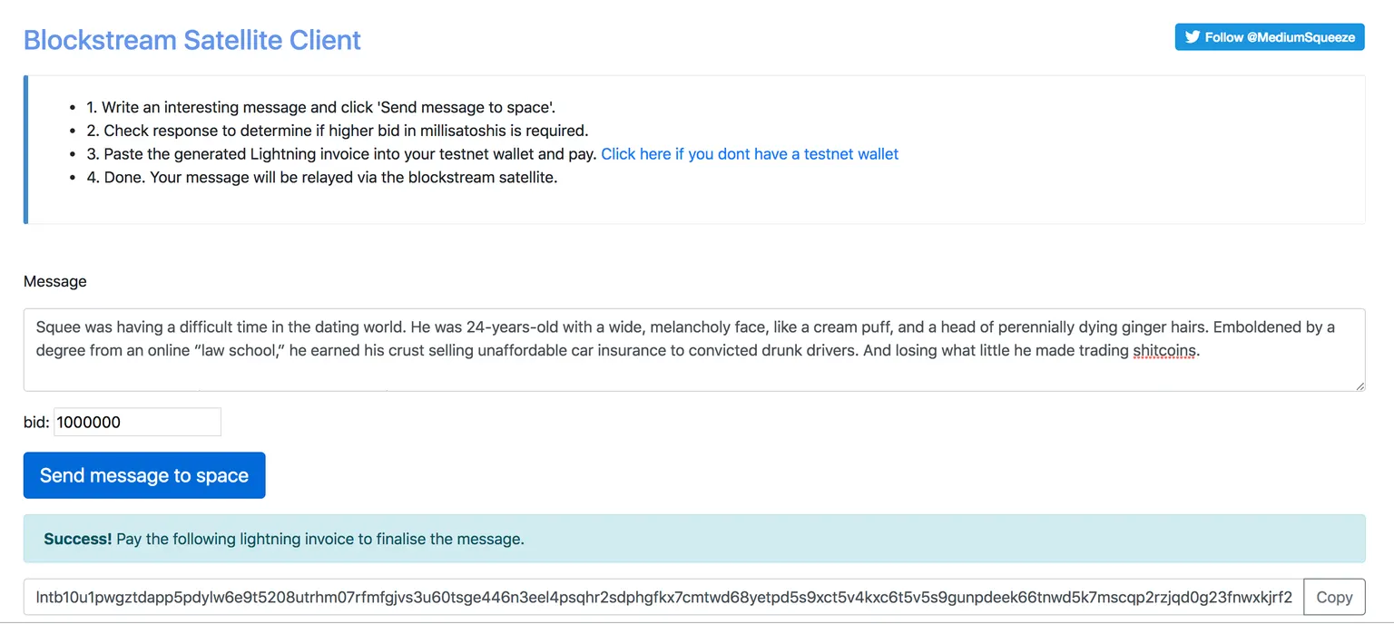
Task: Click the resize handle of the Message box
Action: pyautogui.click(x=1360, y=385)
